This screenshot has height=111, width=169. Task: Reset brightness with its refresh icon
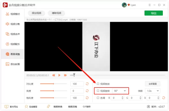point(87,91)
